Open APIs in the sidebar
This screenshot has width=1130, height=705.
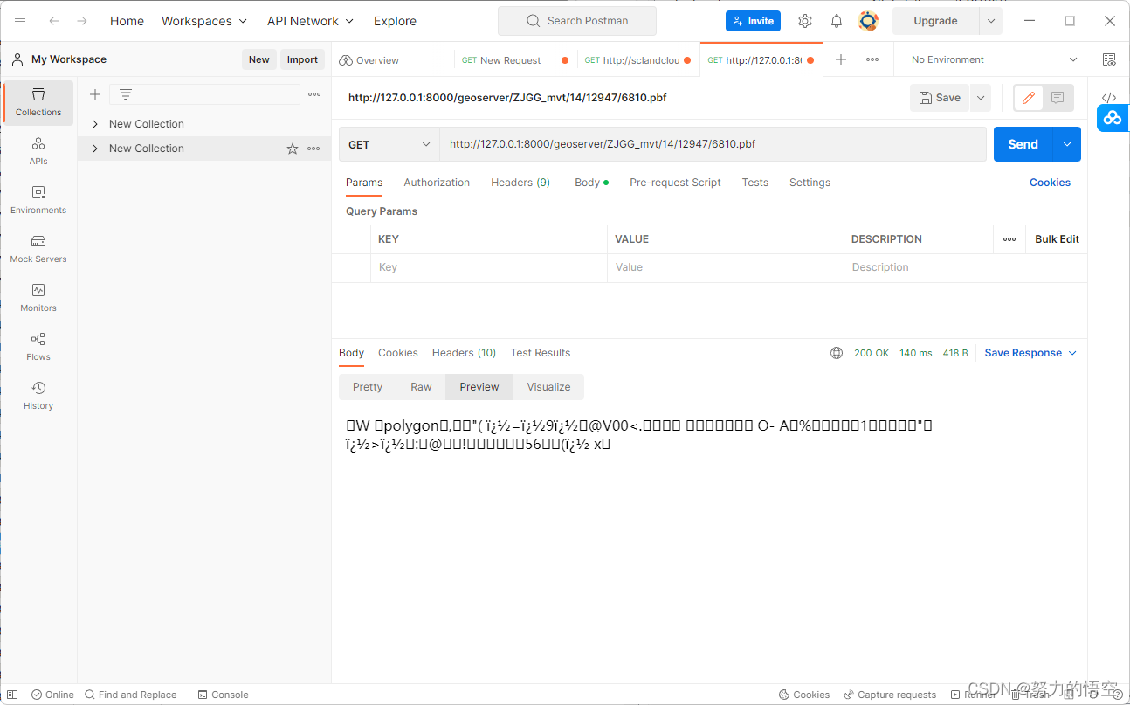coord(38,151)
